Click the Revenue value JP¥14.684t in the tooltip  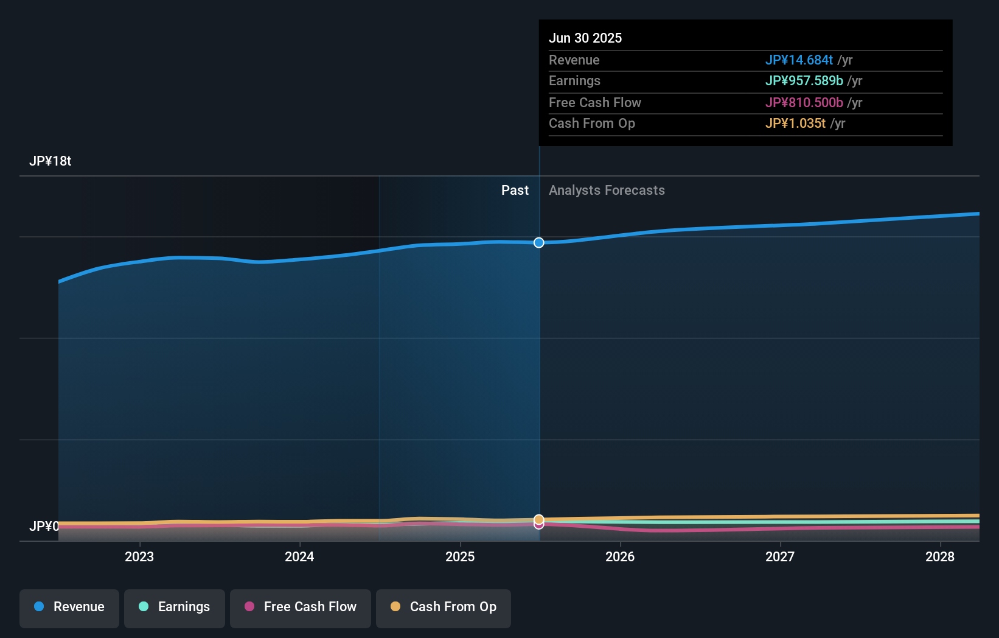[799, 60]
